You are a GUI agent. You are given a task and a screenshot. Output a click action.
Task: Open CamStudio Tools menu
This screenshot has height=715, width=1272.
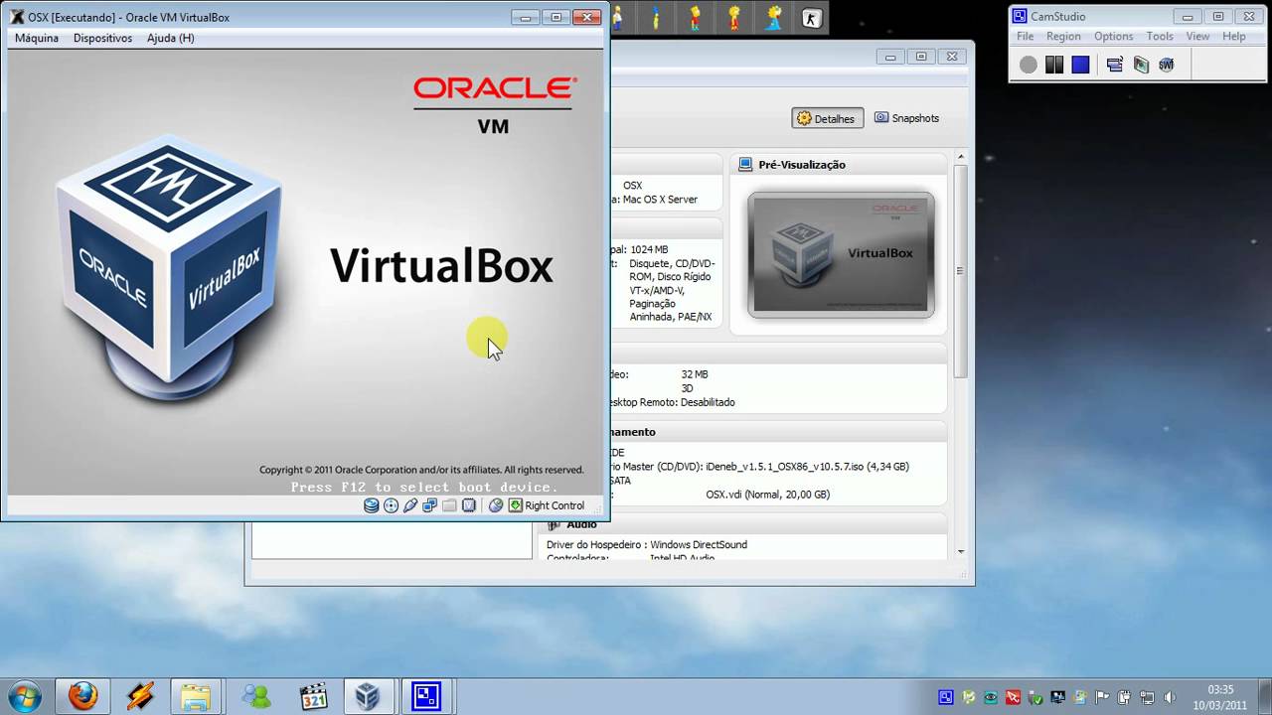tap(1160, 36)
